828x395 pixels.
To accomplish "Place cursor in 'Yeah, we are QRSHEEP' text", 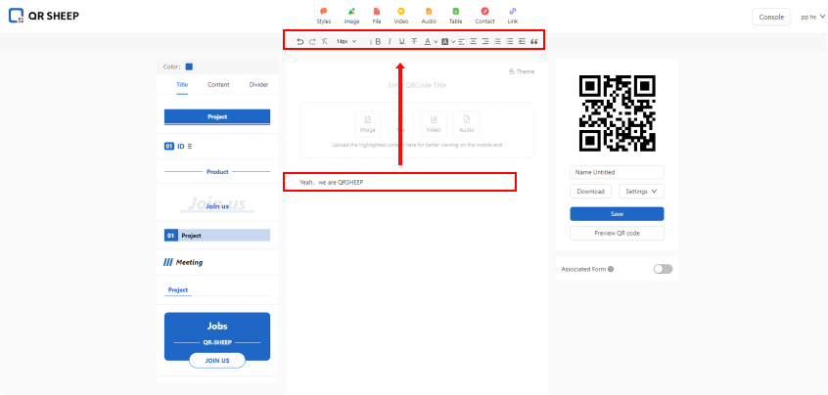I will point(332,182).
